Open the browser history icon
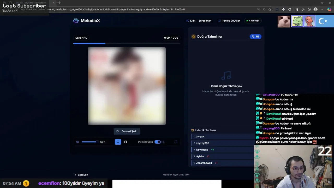The height and width of the screenshot is (188, 334). [309, 9]
